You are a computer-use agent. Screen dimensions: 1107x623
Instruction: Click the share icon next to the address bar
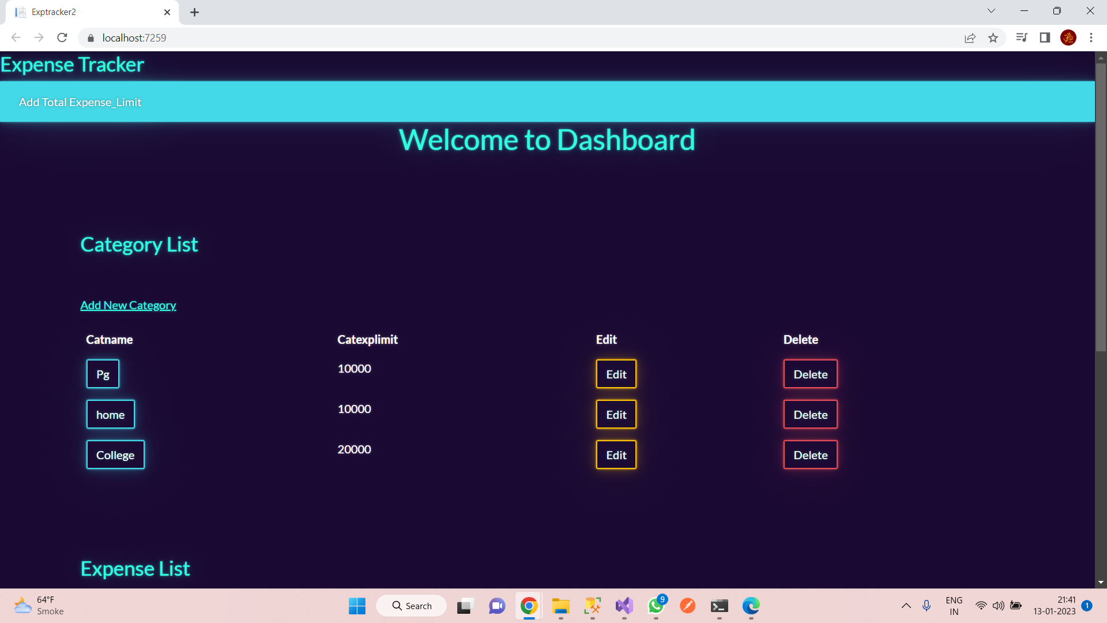click(x=970, y=37)
